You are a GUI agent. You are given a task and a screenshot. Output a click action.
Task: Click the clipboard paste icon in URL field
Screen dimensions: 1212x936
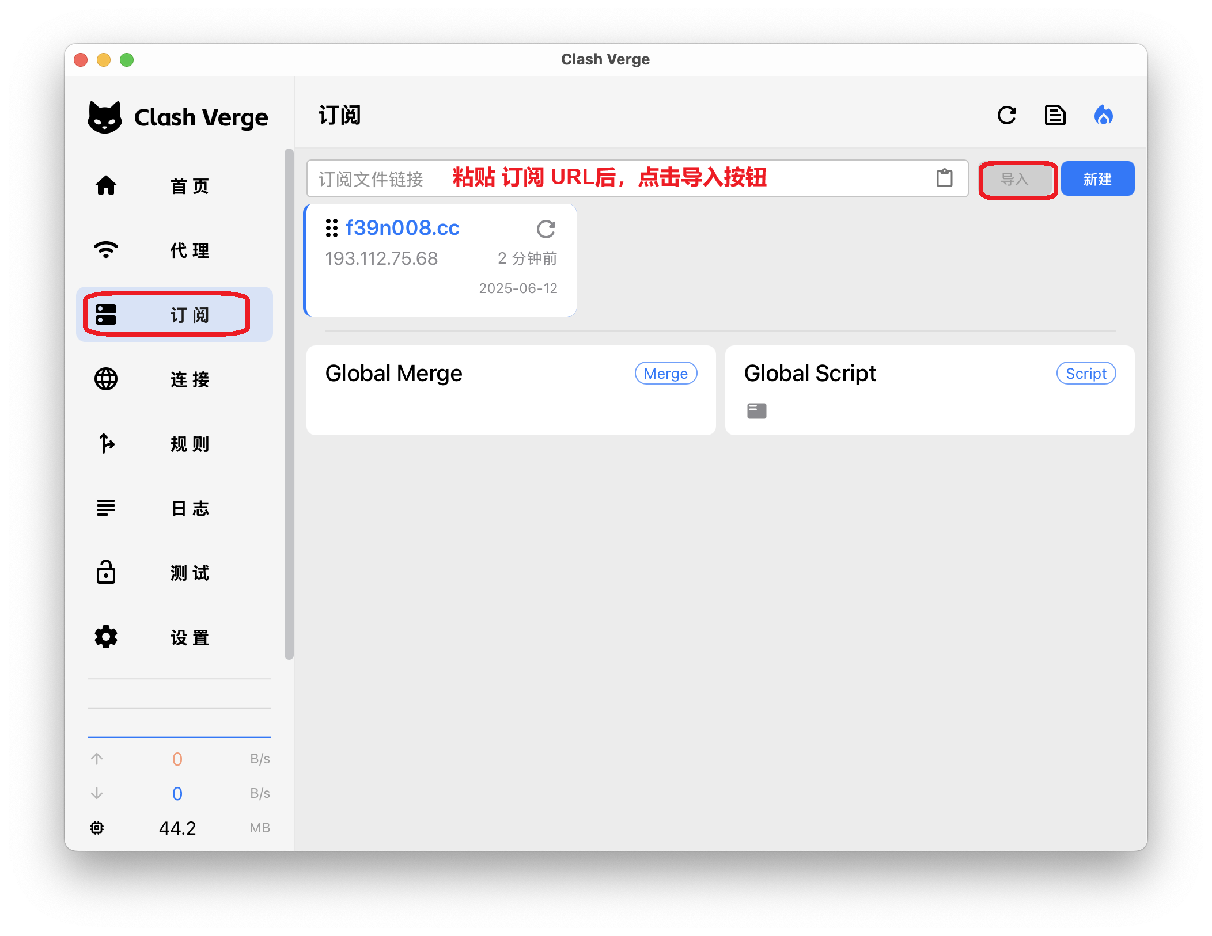point(944,178)
